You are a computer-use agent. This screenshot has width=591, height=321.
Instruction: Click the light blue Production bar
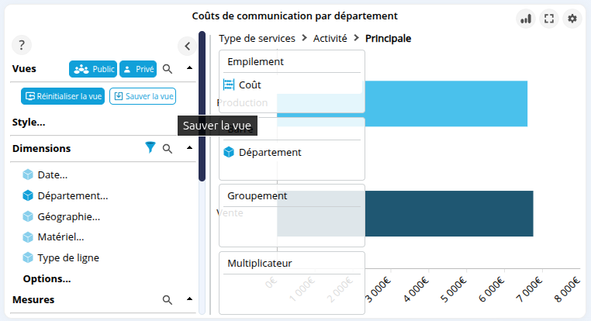pos(446,103)
